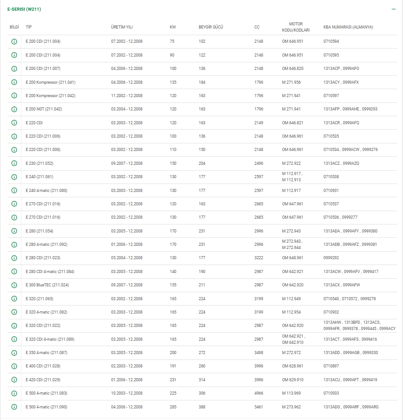
Task: View info for E 320 CDI (211.022)
Action: (14, 326)
